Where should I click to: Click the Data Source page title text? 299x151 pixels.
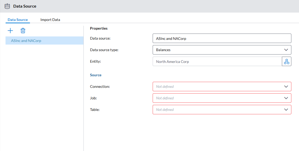pos(25,6)
